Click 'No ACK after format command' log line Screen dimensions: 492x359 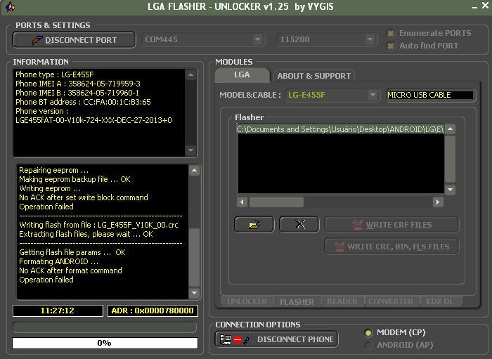70,270
